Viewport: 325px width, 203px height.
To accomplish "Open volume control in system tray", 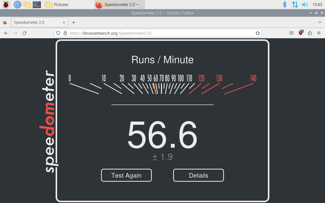I will click(305, 5).
